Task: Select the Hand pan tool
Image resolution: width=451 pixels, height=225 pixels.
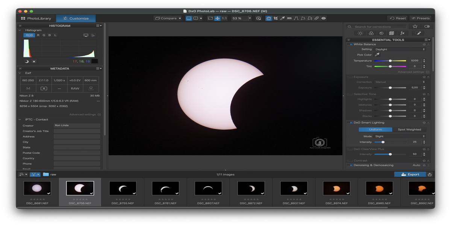Action: click(x=269, y=18)
